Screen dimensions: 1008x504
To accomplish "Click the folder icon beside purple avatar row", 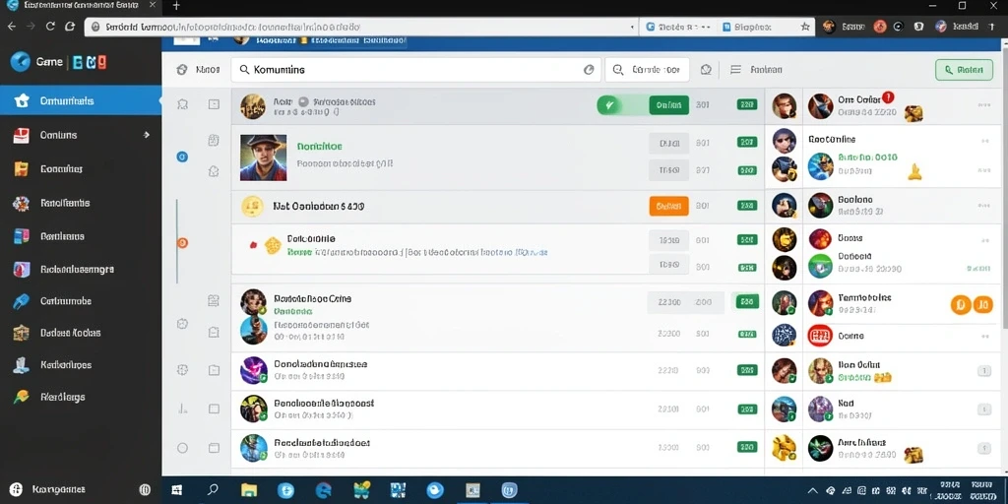I will (x=214, y=370).
